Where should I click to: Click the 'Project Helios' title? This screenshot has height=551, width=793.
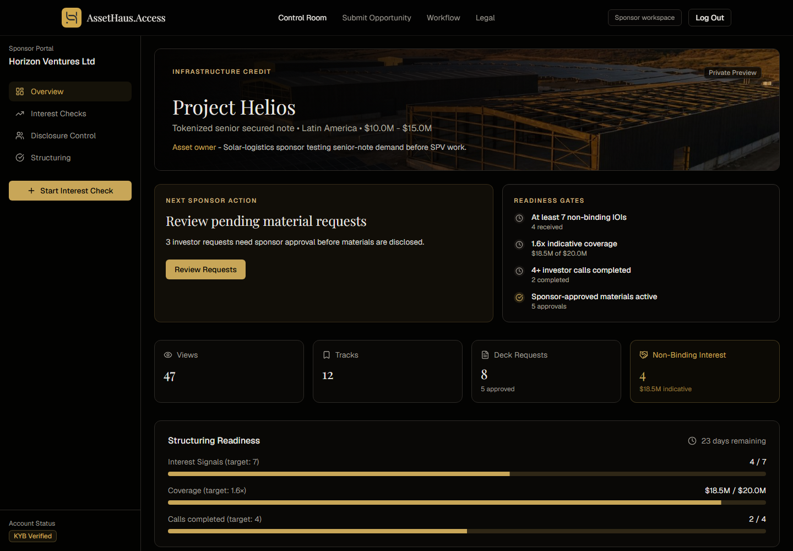pos(234,107)
